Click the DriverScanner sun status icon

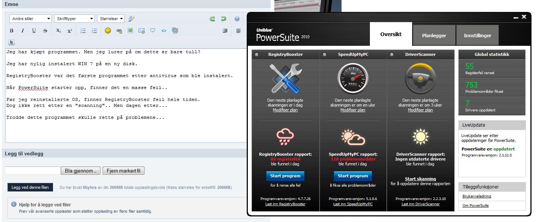coord(420,137)
